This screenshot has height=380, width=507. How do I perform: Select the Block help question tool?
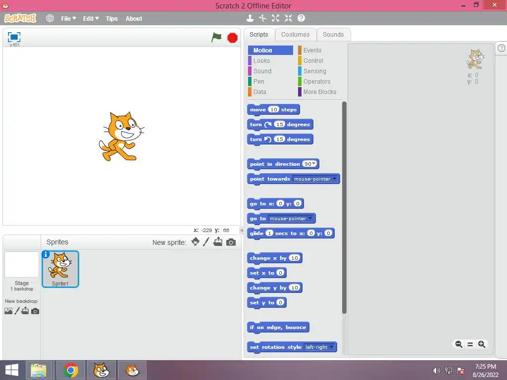tap(302, 18)
